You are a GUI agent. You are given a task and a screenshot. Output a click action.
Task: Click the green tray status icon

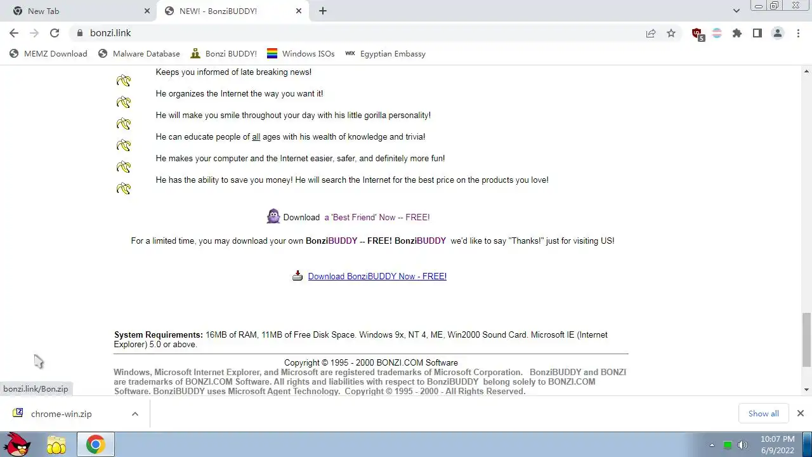[728, 445]
